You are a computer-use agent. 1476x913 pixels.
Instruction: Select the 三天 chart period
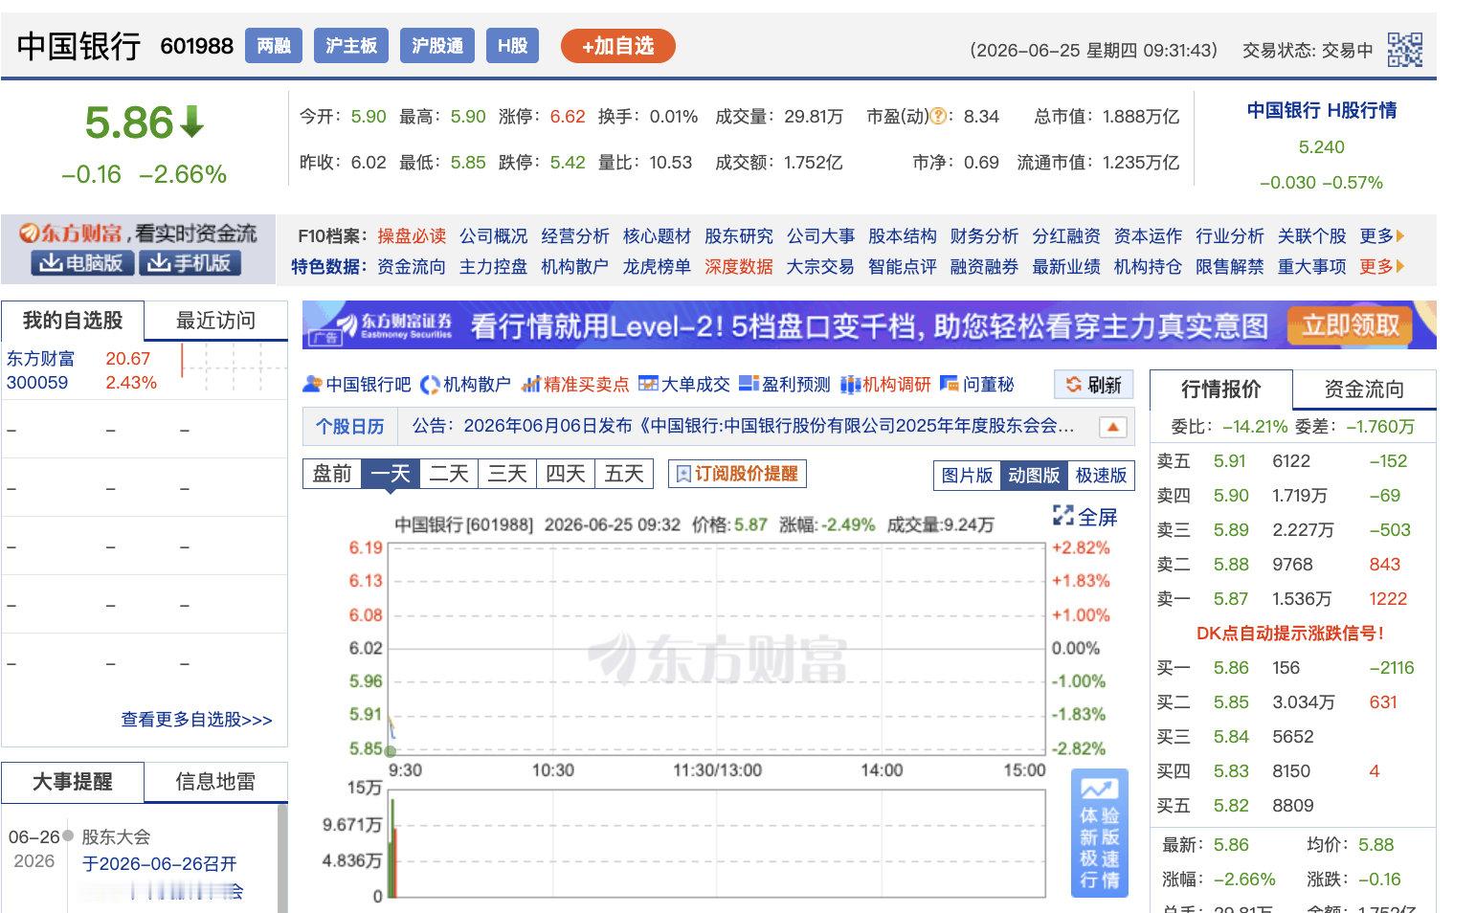pos(507,474)
